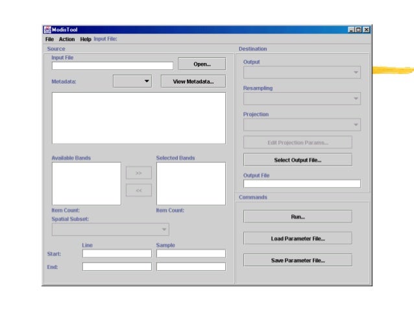This screenshot has width=414, height=311.
Task: Click the Input File text field
Action: 112,66
